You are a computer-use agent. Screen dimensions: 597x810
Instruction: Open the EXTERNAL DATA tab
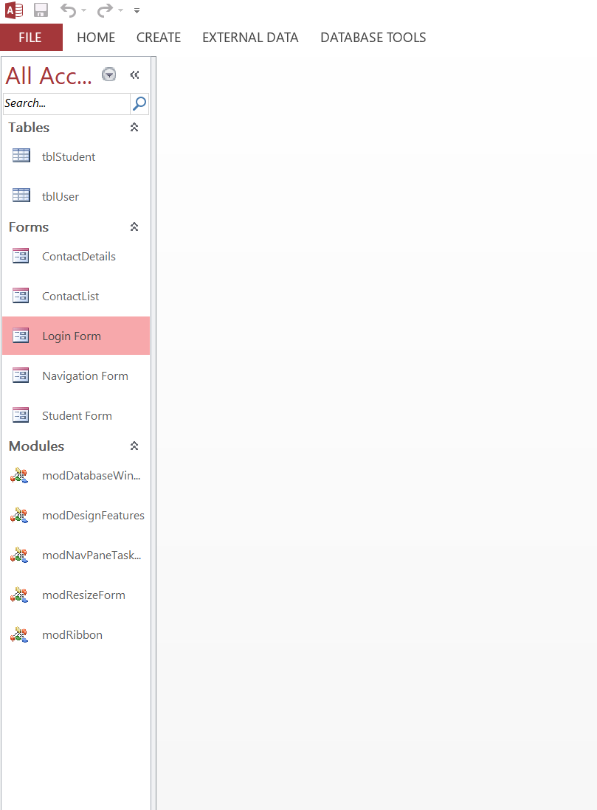[250, 37]
